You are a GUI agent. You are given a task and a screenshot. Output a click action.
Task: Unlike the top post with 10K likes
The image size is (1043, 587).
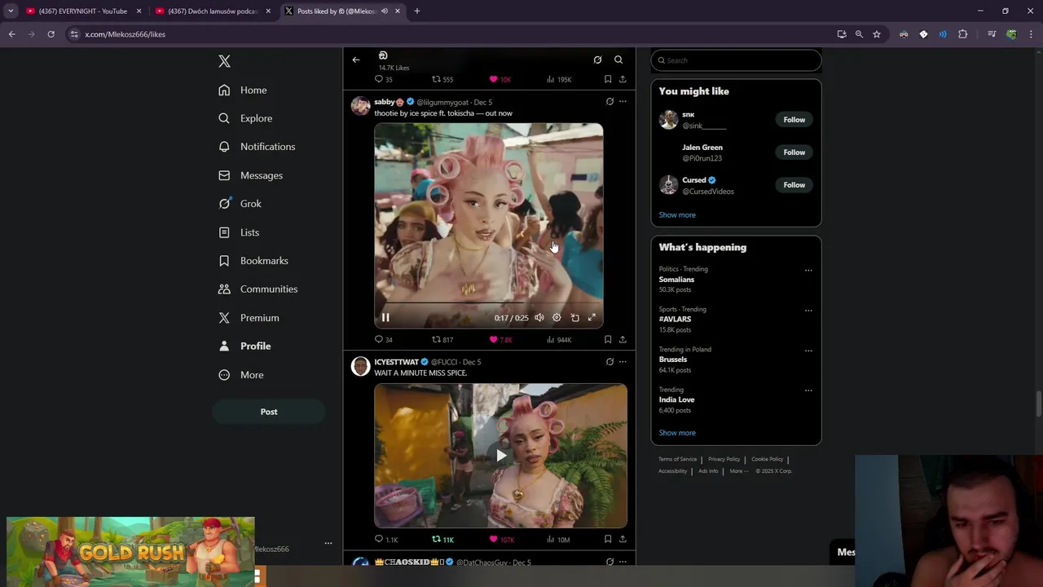(x=499, y=80)
